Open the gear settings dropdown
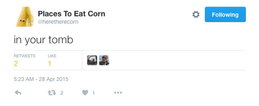Image resolution: width=259 pixels, height=106 pixels. 196,15
